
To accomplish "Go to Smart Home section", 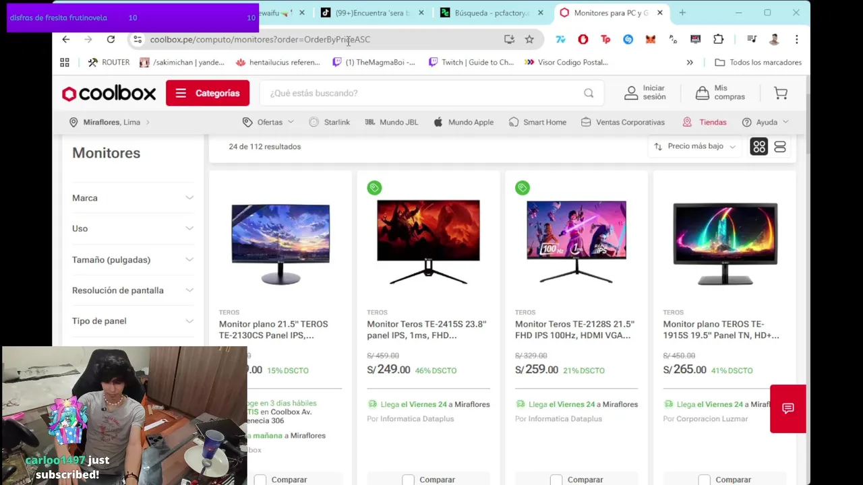I will click(537, 122).
